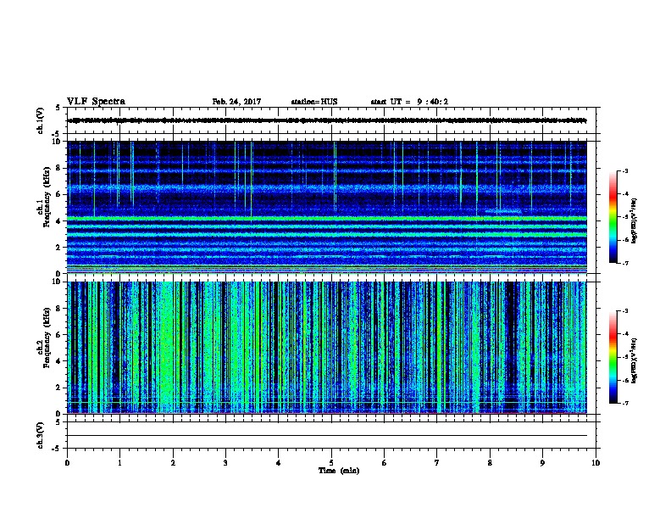Click the flat ch.3 voltage trace panel
671x519 pixels.
(331, 435)
